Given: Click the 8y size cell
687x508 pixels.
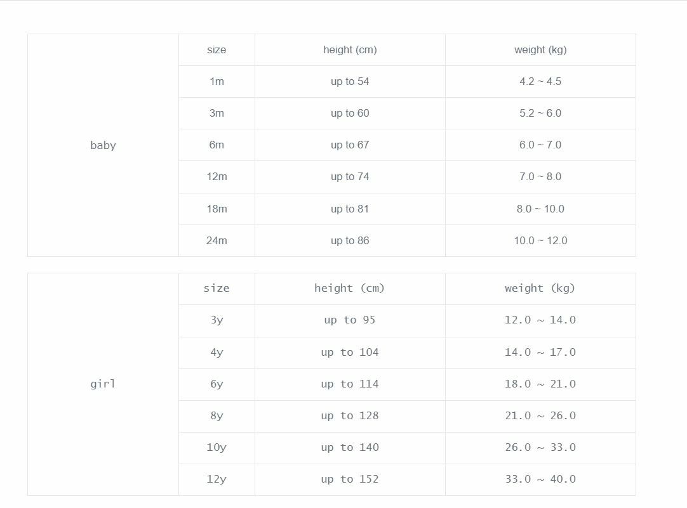Looking at the screenshot, I should point(217,415).
